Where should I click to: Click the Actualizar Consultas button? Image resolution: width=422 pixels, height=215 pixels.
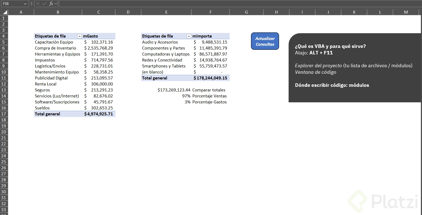[x=265, y=41]
